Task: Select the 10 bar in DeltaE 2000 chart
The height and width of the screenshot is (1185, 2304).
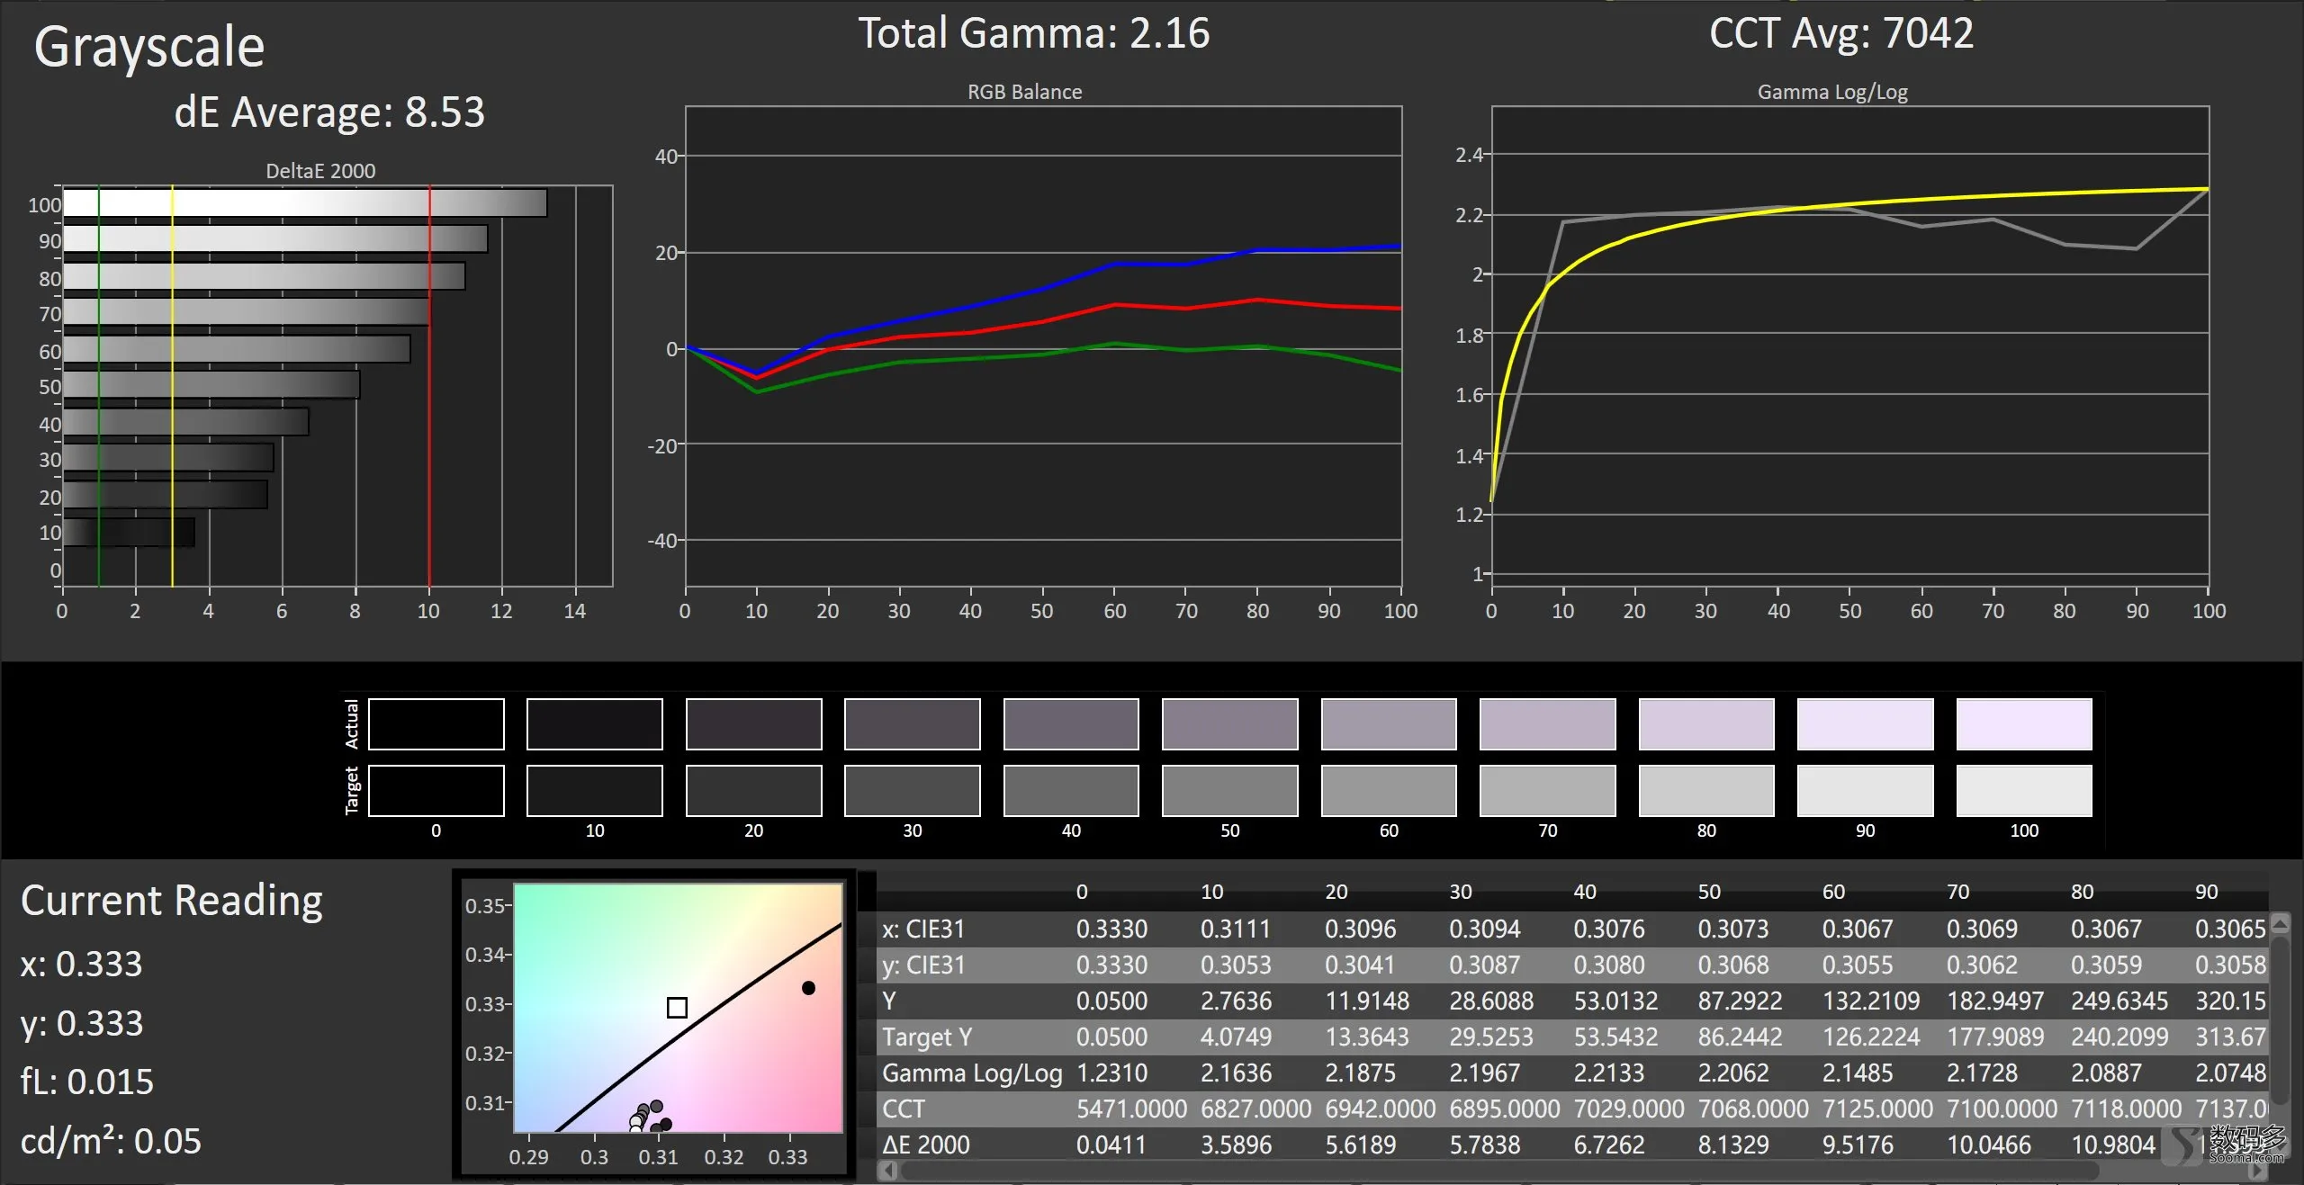Action: (x=129, y=532)
